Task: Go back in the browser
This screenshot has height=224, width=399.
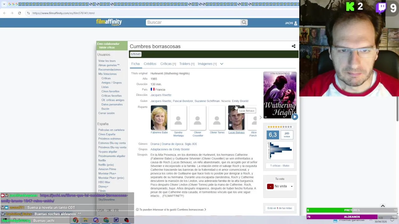Action: [4, 13]
